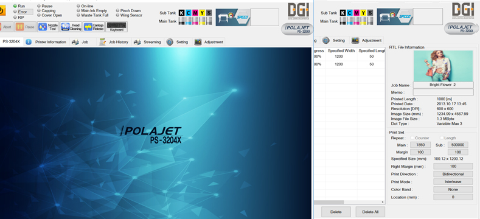
Task: Switch to the Job History tab
Action: [x=114, y=42]
